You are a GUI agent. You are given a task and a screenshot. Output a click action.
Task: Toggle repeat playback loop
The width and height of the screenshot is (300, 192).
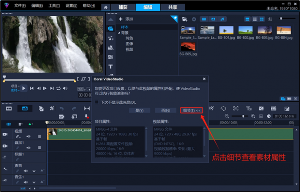tap(58, 88)
